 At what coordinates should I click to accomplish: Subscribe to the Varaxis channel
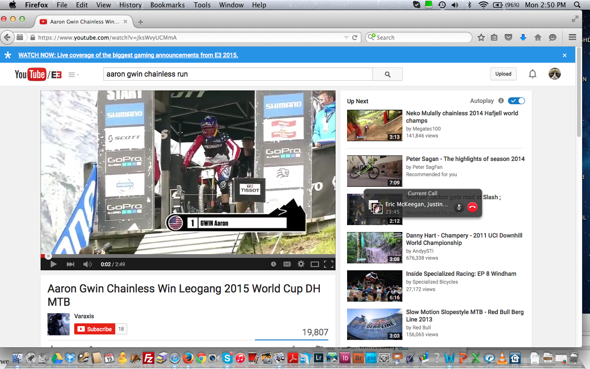click(x=94, y=329)
